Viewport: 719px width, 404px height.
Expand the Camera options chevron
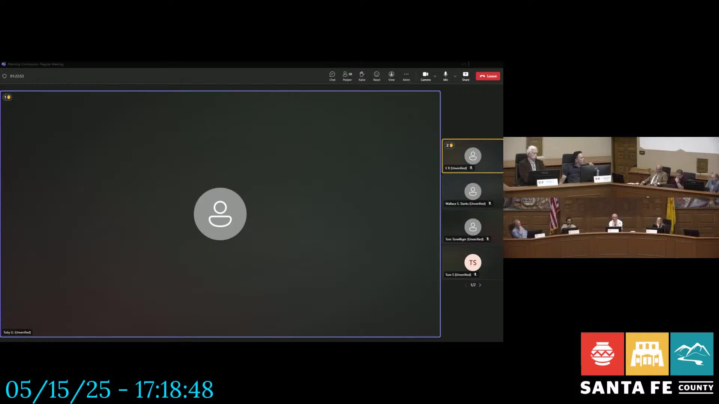pos(435,76)
